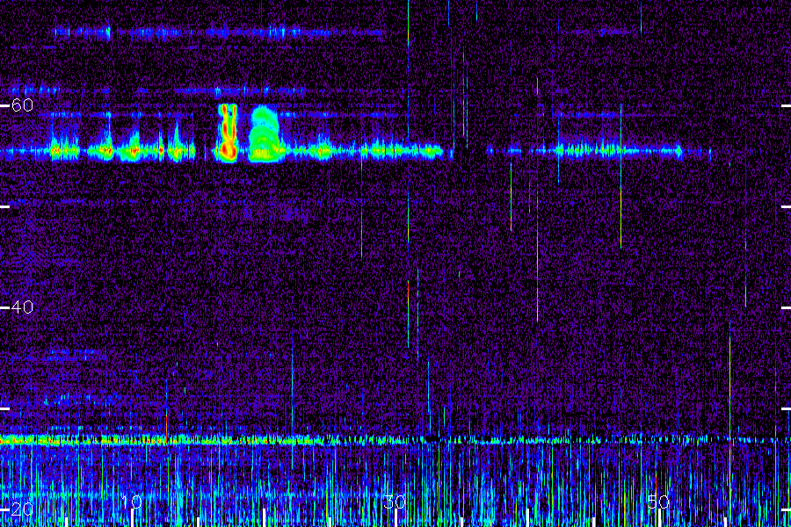Image resolution: width=791 pixels, height=527 pixels.
Task: Click the "10" horizontal axis label
Action: coord(132,502)
